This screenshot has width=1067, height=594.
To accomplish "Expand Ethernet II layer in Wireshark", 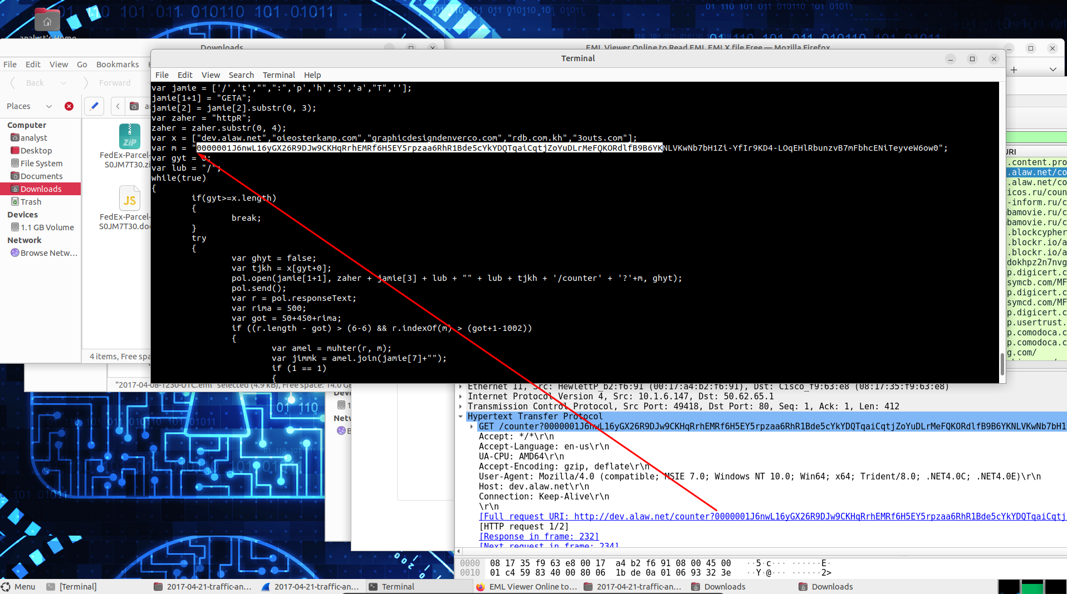I will tap(461, 387).
